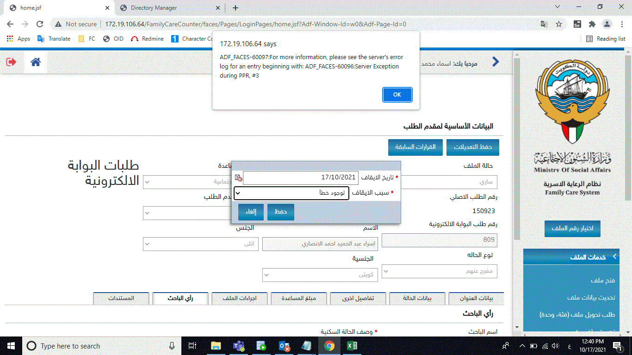632x355 pixels.
Task: Click the Google Translate icon in address bar
Action: tap(544, 24)
